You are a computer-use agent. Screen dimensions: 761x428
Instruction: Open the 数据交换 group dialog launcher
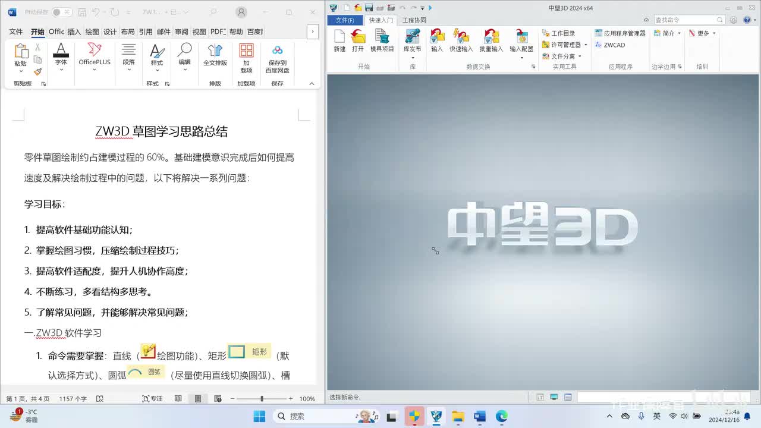(x=534, y=67)
